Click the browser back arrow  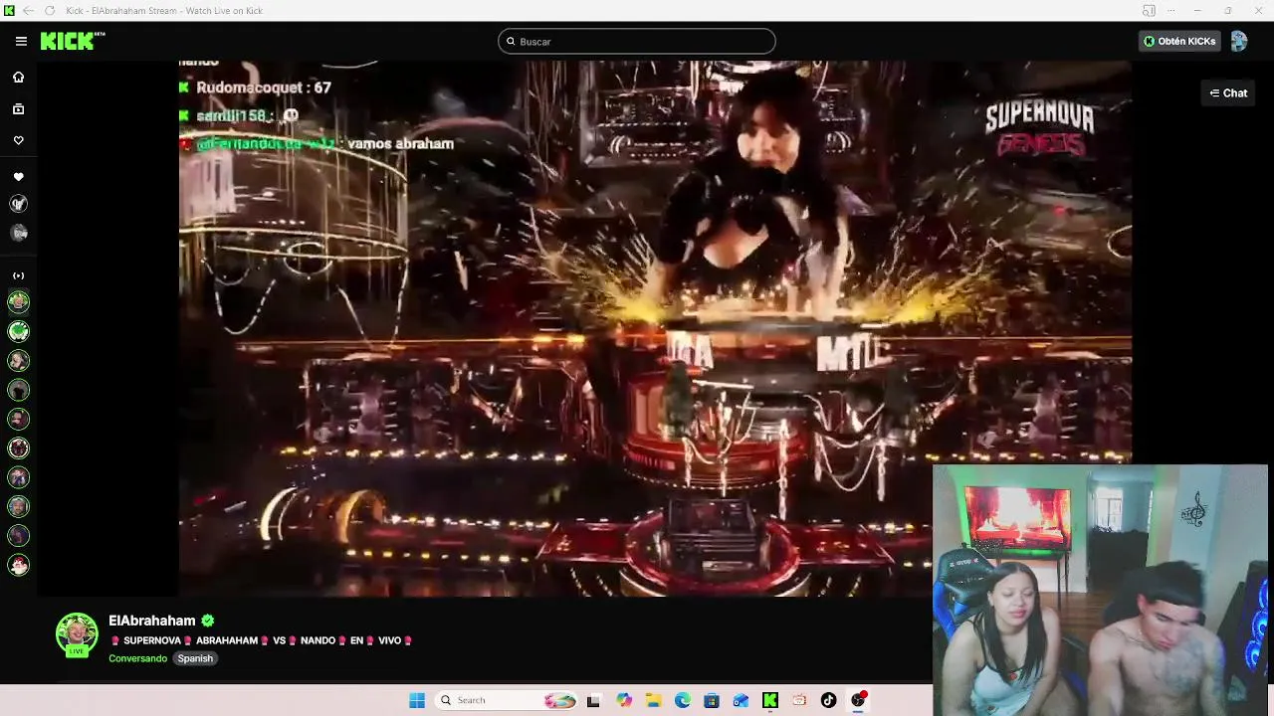29,10
